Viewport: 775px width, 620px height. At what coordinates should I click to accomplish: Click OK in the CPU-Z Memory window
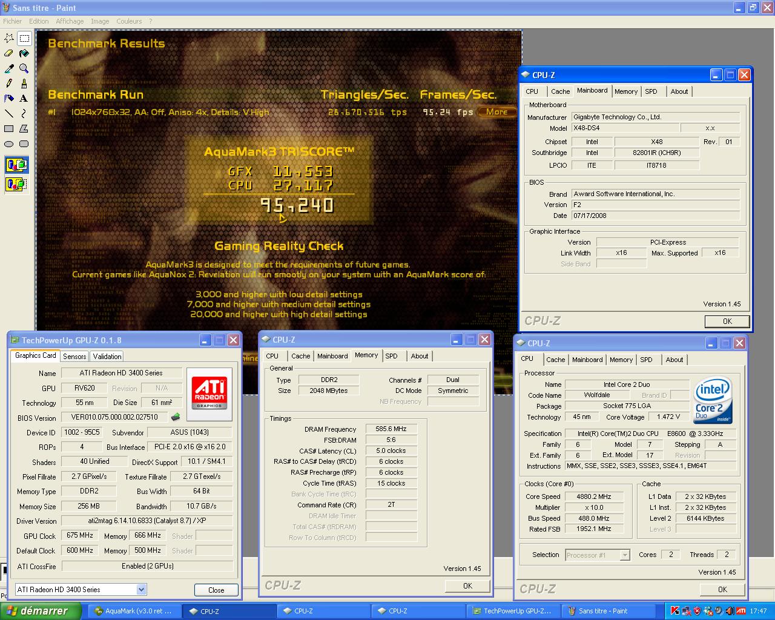tap(467, 585)
